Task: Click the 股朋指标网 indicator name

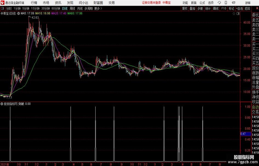Action: tap(11, 104)
